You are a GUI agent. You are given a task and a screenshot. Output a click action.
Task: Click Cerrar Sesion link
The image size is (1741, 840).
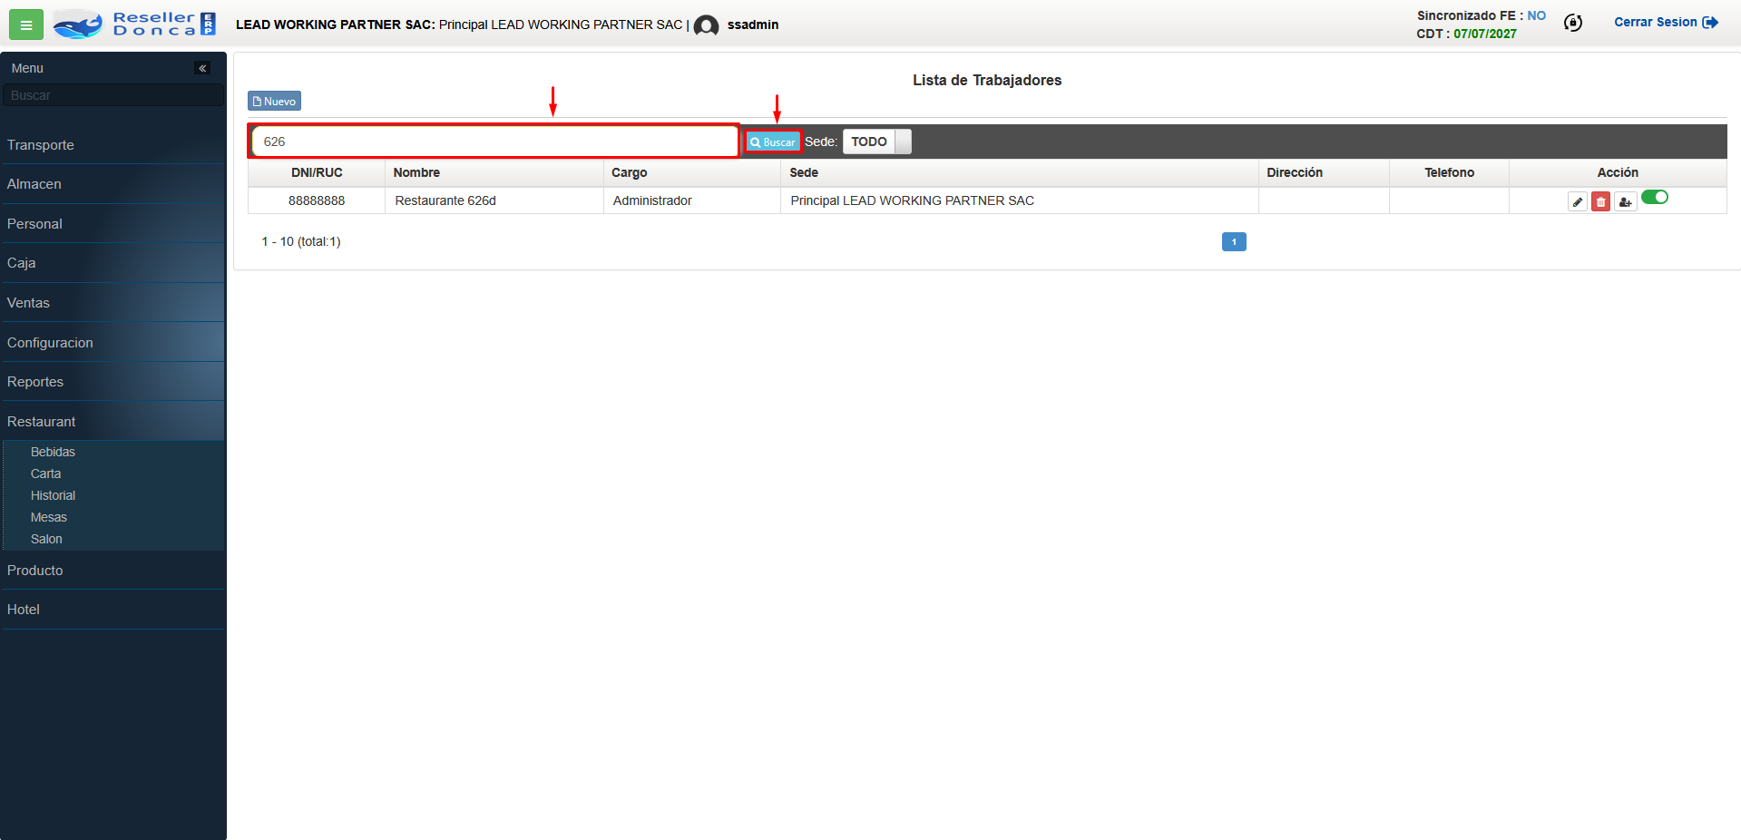[1665, 23]
